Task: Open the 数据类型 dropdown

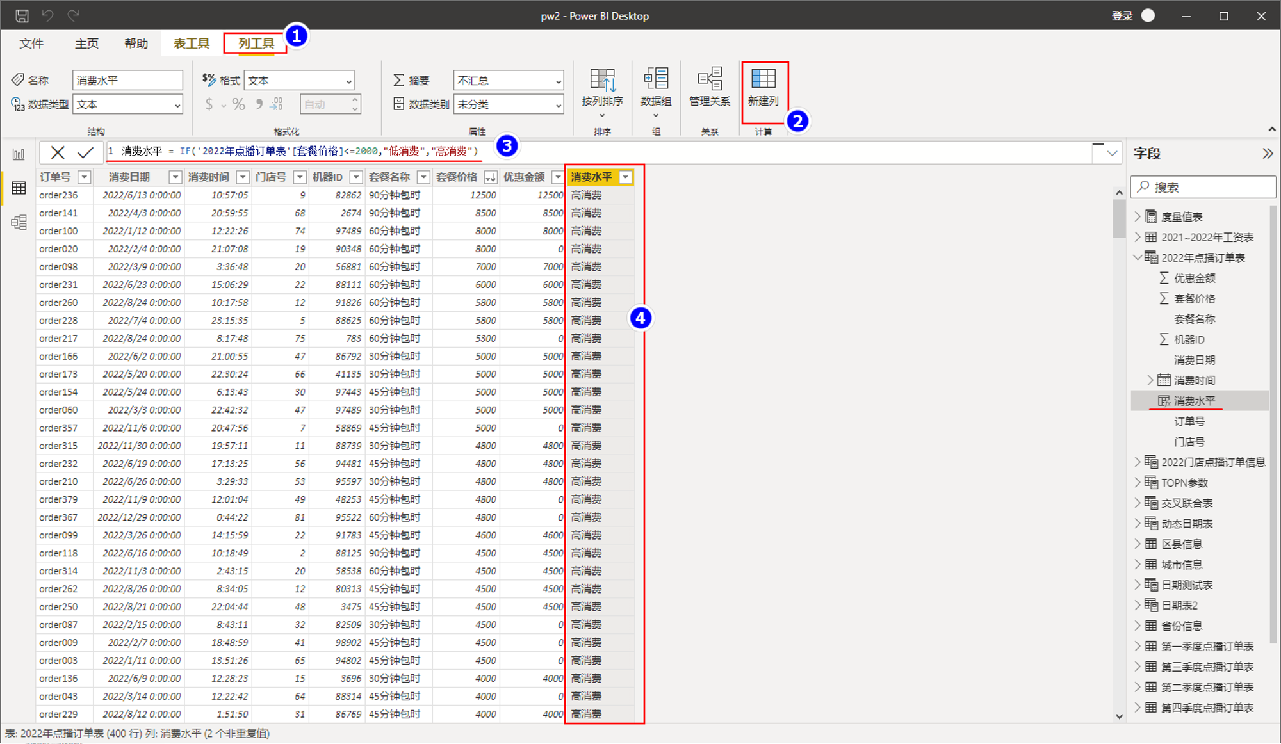Action: tap(128, 104)
